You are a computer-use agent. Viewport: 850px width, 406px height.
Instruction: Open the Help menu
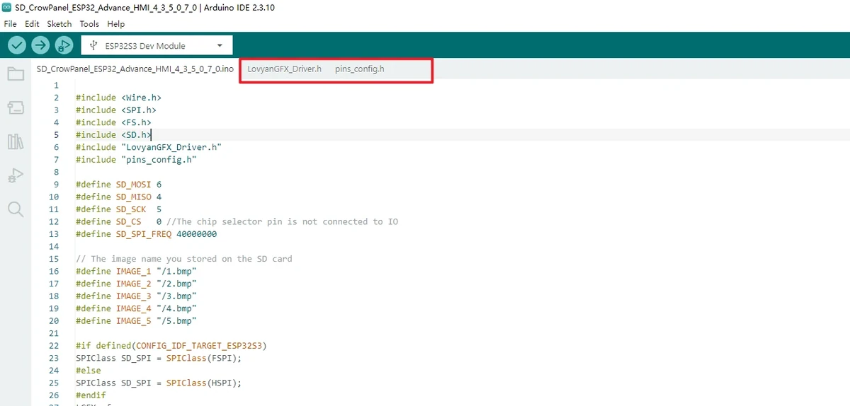click(115, 24)
